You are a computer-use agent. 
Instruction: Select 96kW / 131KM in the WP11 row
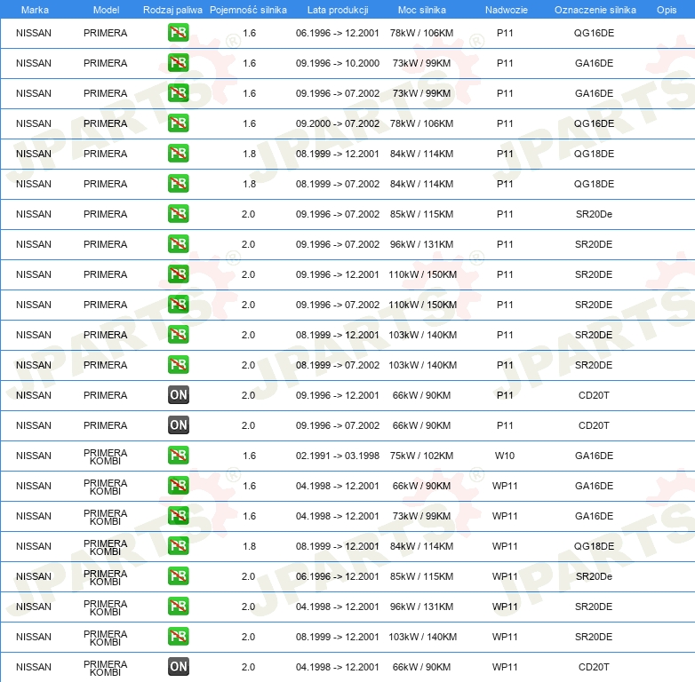421,607
